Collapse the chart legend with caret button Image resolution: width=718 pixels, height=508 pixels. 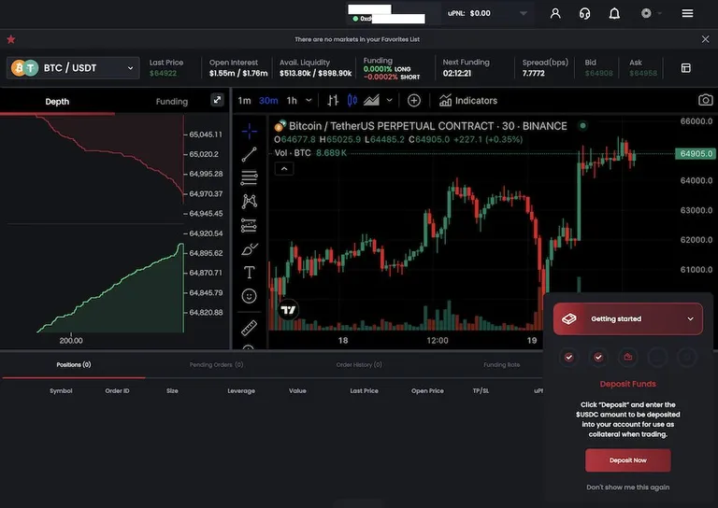point(284,169)
